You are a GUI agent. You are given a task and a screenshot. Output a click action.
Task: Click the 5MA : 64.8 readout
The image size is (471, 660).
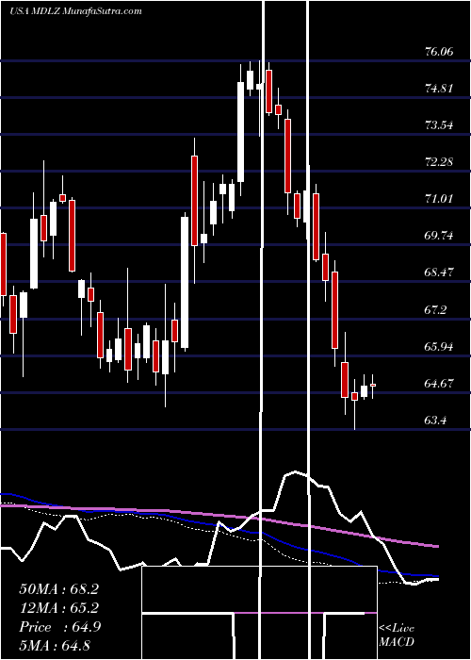pos(55,646)
